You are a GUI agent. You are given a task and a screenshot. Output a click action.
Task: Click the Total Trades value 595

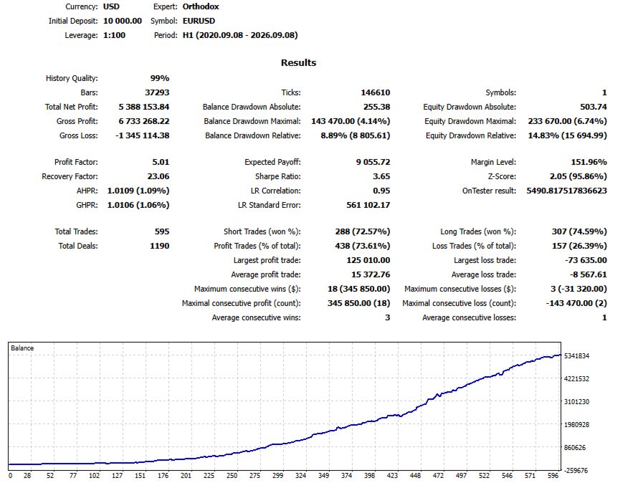click(x=161, y=231)
